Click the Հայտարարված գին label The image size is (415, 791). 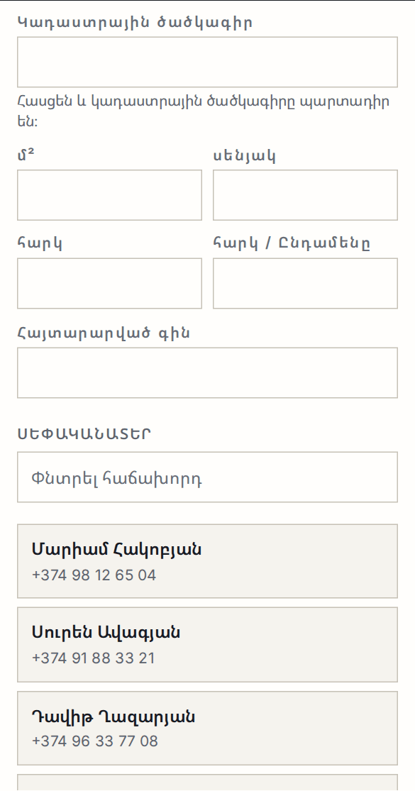tap(104, 333)
